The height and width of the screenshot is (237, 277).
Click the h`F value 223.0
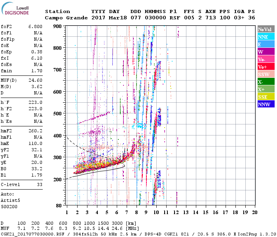tap(35, 102)
